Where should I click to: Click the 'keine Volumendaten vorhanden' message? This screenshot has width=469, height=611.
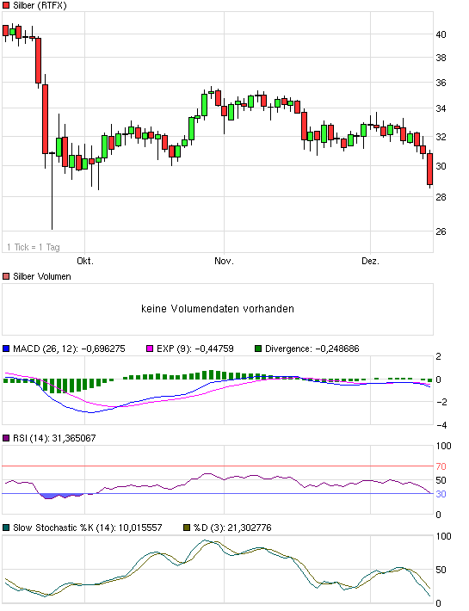click(218, 309)
